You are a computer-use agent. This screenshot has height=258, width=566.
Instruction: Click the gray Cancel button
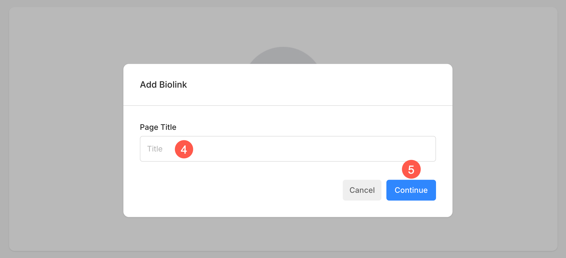tap(362, 190)
